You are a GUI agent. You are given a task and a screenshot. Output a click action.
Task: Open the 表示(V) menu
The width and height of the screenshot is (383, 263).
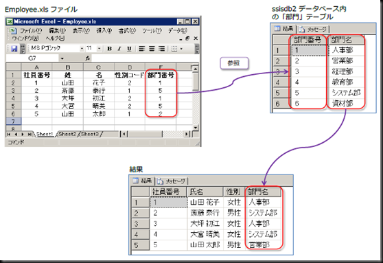81,30
